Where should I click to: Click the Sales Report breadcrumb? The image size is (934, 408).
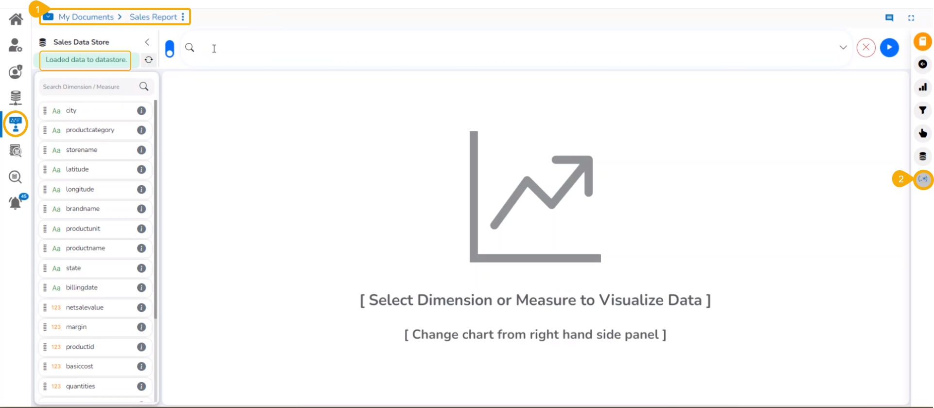tap(153, 17)
